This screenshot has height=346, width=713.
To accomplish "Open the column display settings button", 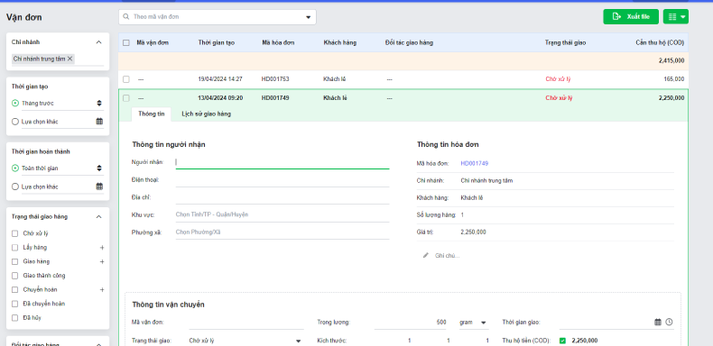I will tap(676, 17).
